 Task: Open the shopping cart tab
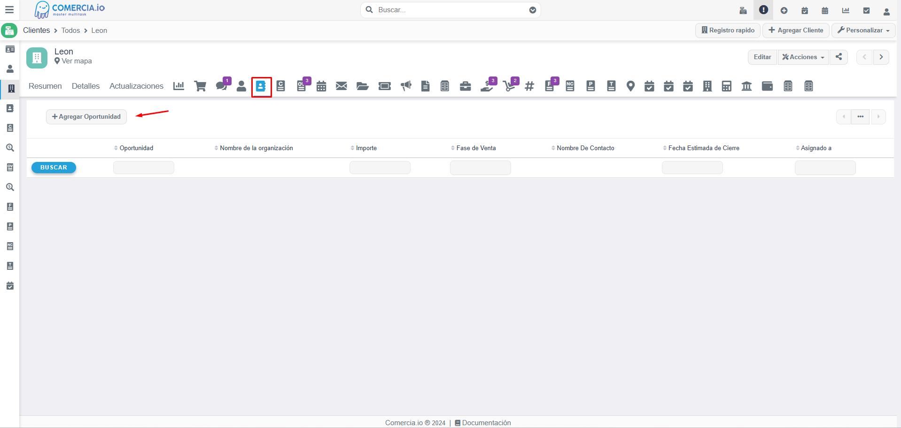(200, 86)
